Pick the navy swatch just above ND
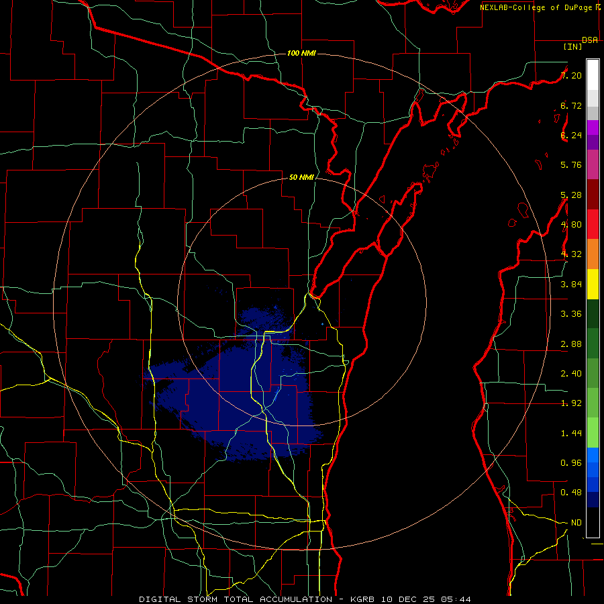This screenshot has width=604, height=604. point(593,499)
